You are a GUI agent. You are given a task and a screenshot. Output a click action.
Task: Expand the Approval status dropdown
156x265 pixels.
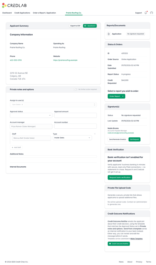click(31, 115)
